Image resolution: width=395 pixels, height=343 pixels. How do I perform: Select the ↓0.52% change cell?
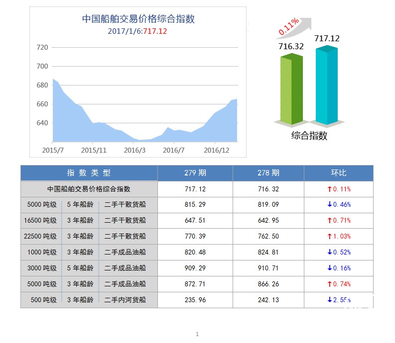(x=339, y=252)
